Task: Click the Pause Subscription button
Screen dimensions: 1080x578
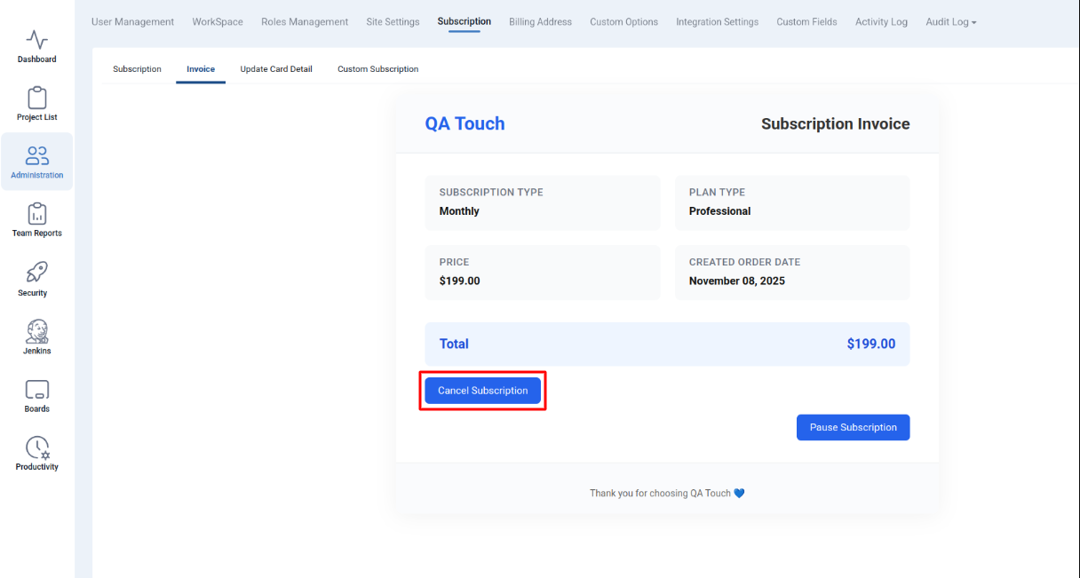Action: pos(853,427)
